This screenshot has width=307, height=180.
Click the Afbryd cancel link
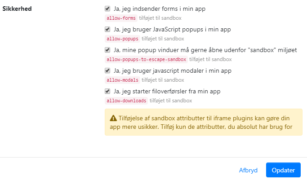(x=248, y=170)
